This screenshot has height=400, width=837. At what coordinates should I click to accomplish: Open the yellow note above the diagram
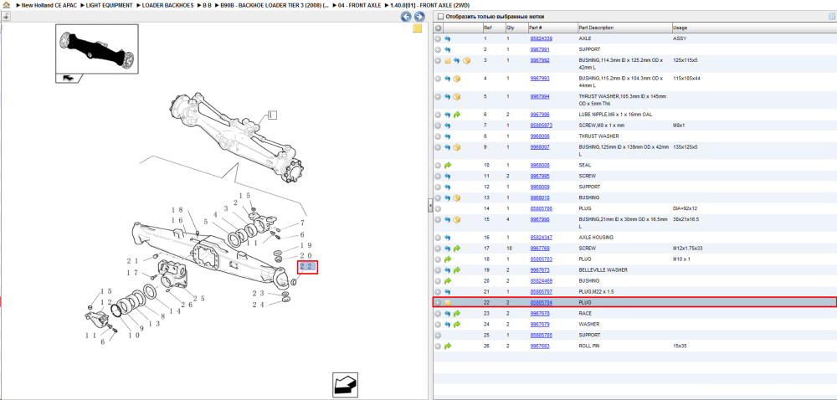(418, 28)
